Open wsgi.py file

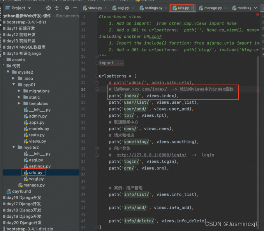[x=34, y=179]
